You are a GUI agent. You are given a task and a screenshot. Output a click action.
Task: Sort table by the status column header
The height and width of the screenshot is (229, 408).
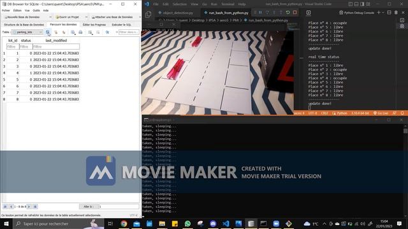pos(26,41)
